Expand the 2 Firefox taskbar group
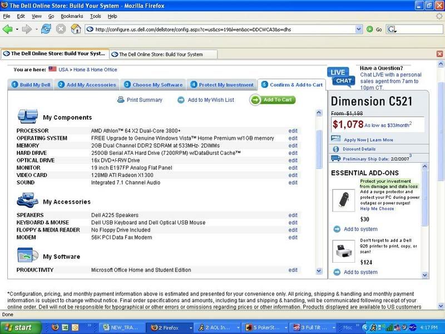The height and width of the screenshot is (334, 445). 191,328
